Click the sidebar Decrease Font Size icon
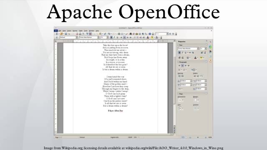The width and height of the screenshot is (267, 150). 205,52
